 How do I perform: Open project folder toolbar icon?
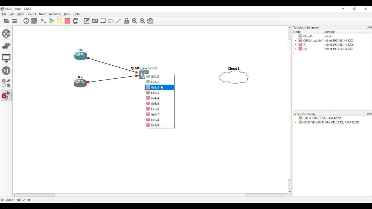[15, 21]
